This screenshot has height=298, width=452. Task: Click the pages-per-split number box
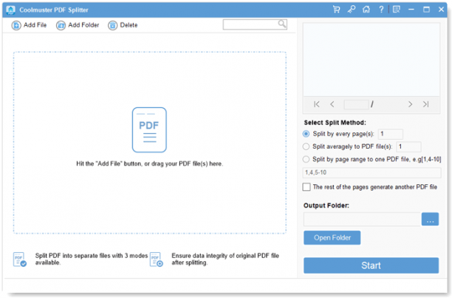(390, 134)
